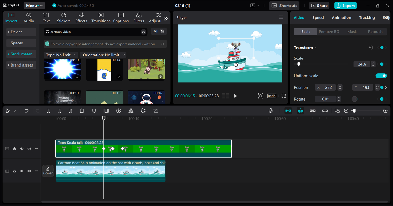Select the Remove BG tab
This screenshot has width=393, height=206.
tap(329, 32)
